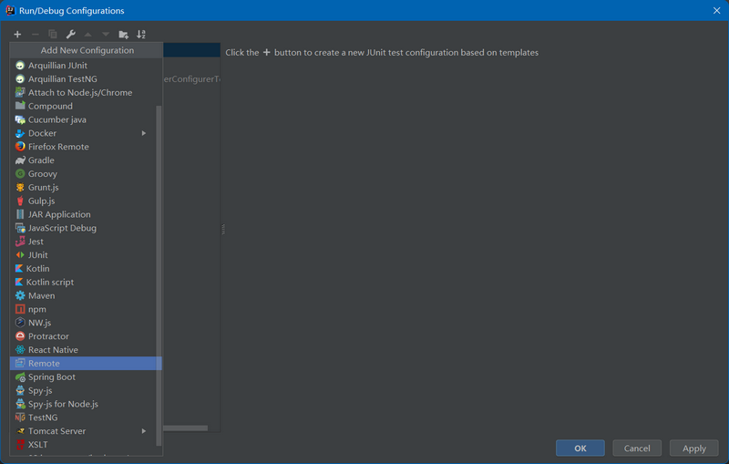Click the popup list vertical scrollbar

pyautogui.click(x=159, y=275)
